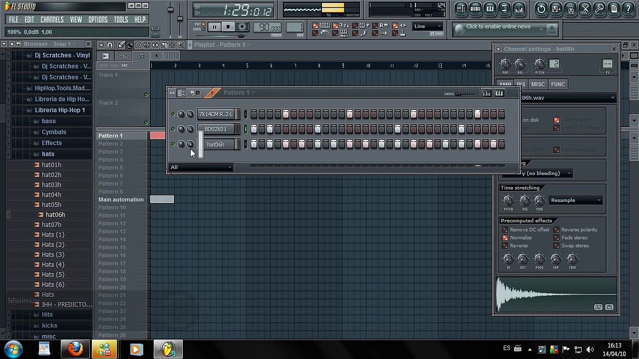Viewport: 639px width, 359px height.
Task: Click the BD02X01 channel button
Action: (216, 129)
